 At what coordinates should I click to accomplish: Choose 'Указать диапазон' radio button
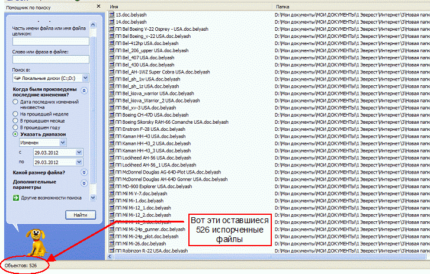15,134
